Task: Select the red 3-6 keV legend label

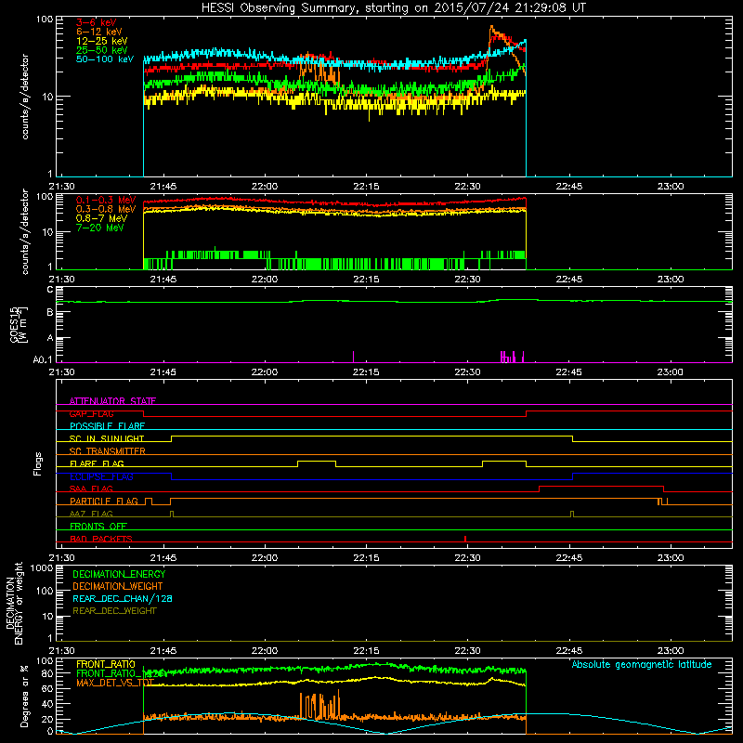Action: coord(97,22)
